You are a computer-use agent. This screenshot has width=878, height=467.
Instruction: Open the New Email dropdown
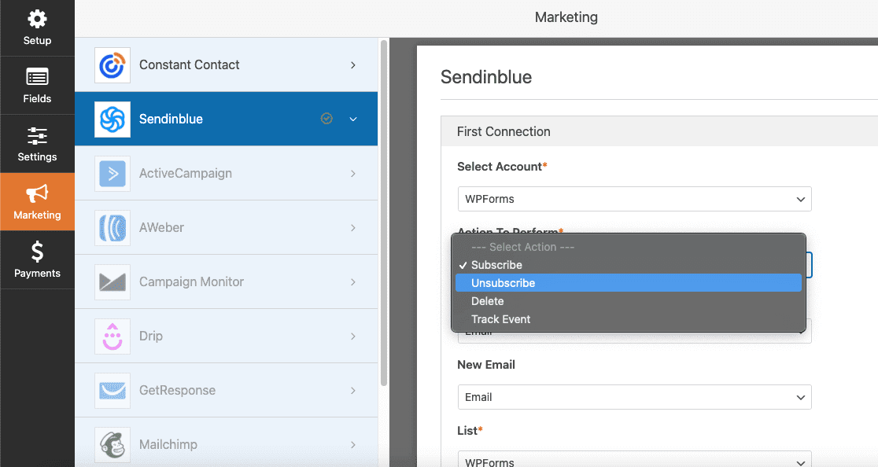(x=634, y=397)
